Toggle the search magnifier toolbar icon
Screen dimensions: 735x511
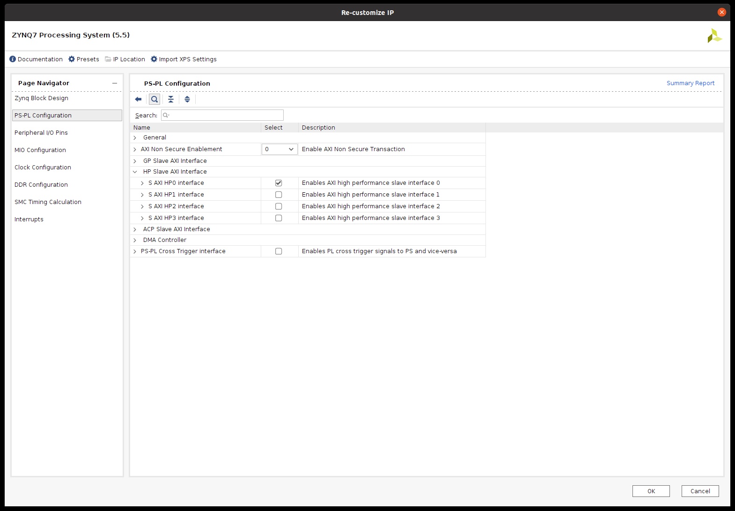coord(154,99)
